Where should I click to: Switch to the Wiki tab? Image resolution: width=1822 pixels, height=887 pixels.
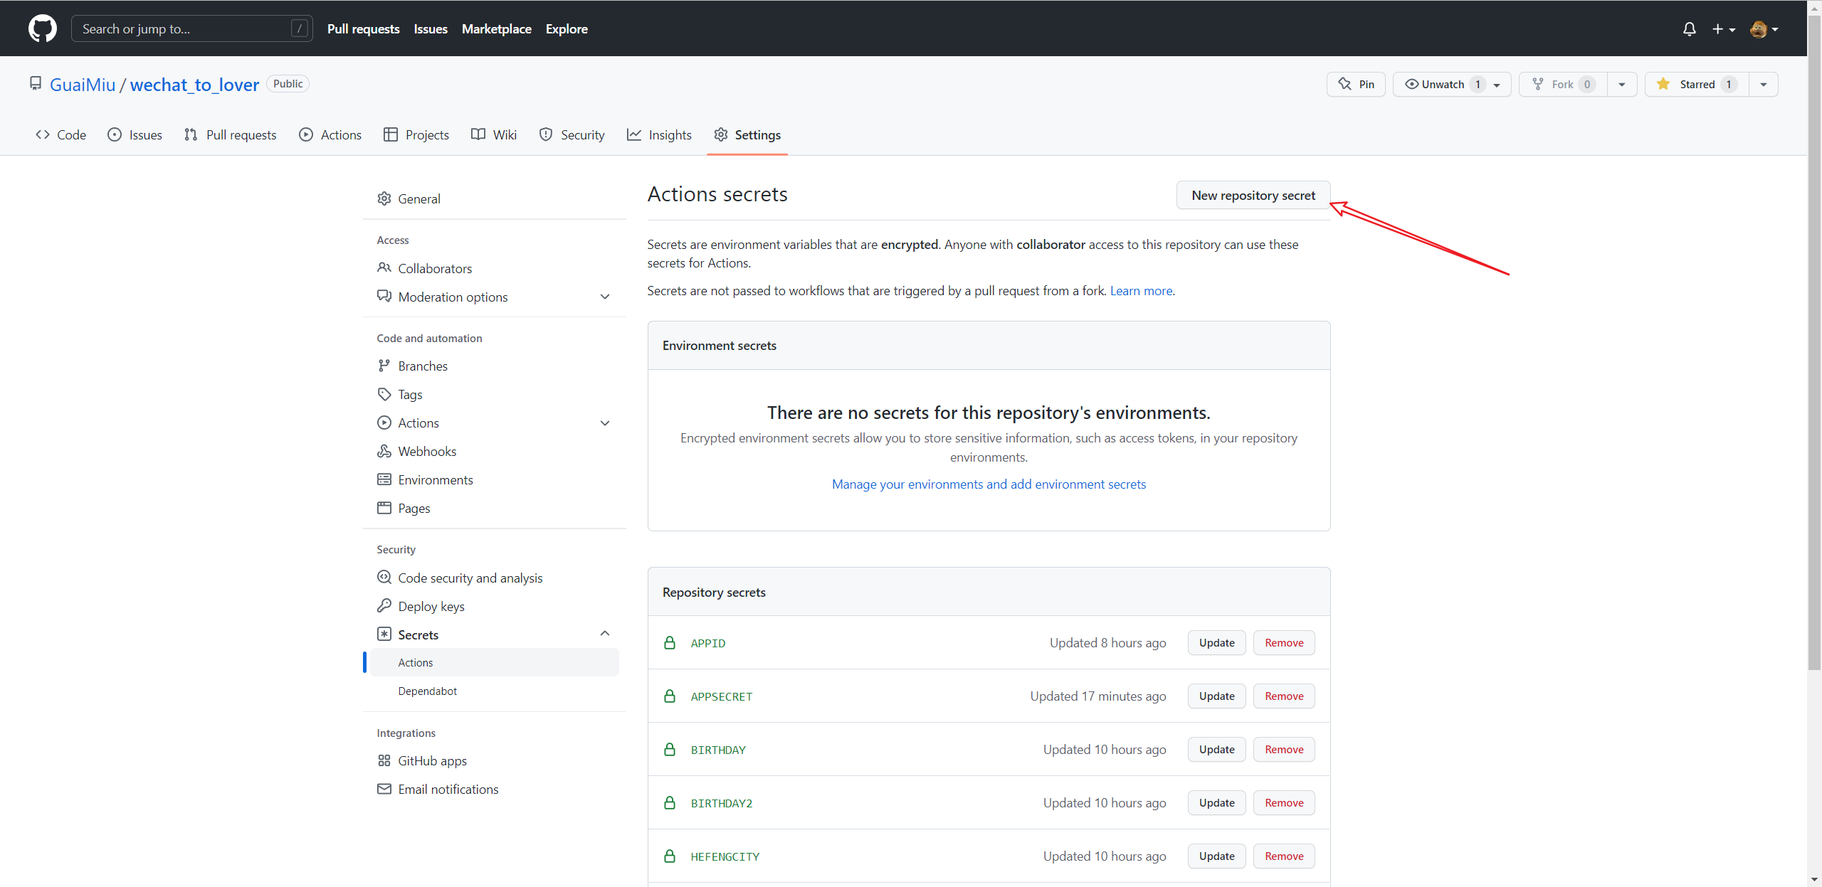click(x=494, y=134)
